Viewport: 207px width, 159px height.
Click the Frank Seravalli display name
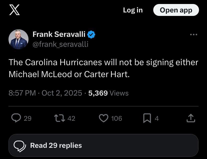pyautogui.click(x=59, y=34)
